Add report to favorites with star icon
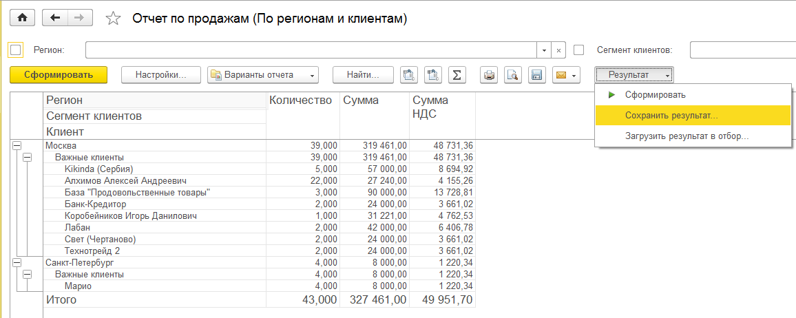The height and width of the screenshot is (318, 796). 113,19
